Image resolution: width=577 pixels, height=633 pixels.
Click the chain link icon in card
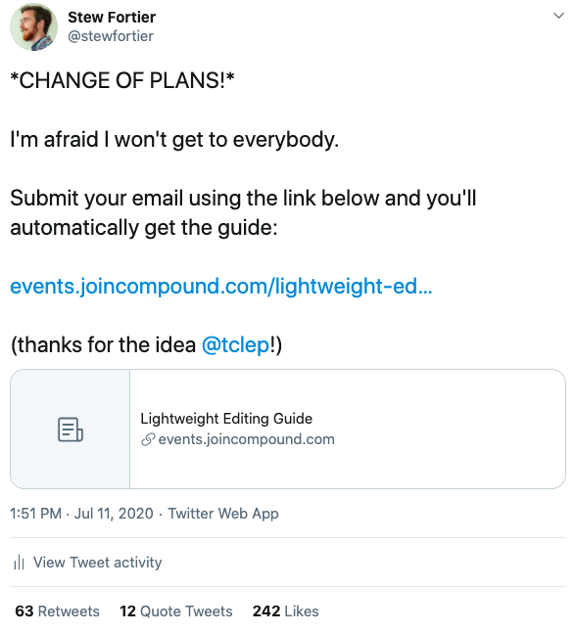148,439
